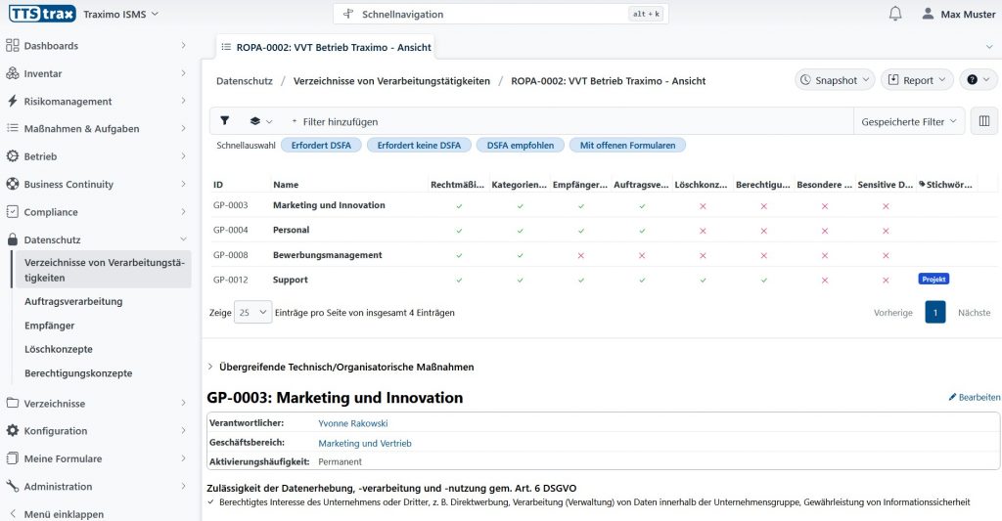Focus the Schnellnavigation search field

500,14
